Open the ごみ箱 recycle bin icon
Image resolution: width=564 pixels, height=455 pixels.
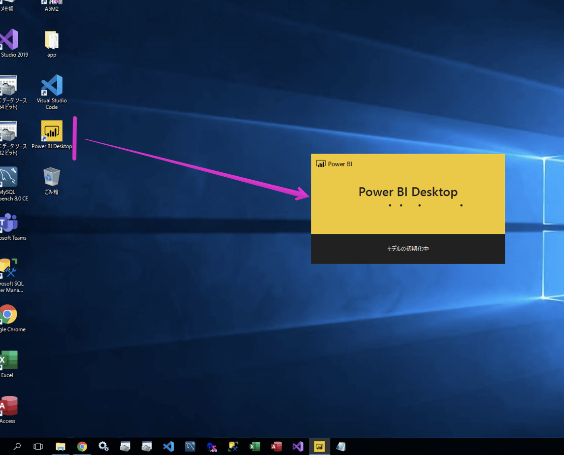pyautogui.click(x=52, y=181)
